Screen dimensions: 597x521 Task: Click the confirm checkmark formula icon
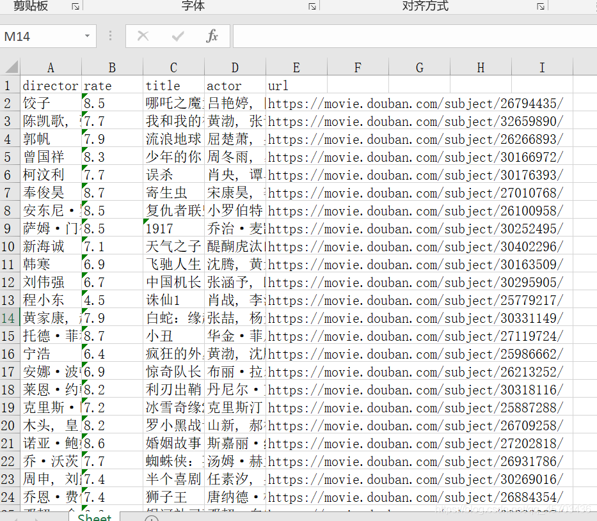click(178, 36)
